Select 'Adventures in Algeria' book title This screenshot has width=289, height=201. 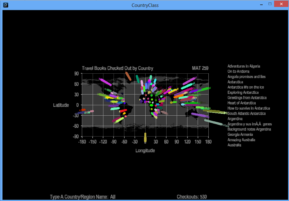[x=244, y=66]
